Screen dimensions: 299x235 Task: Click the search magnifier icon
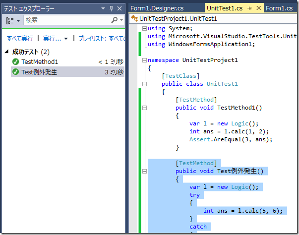click(115, 20)
